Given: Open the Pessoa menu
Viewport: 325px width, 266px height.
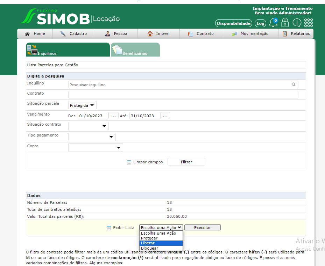Looking at the screenshot, I should pos(116,34).
